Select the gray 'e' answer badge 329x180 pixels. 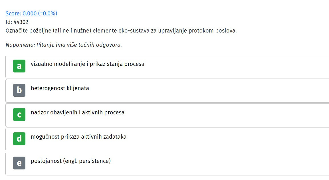coord(19,163)
